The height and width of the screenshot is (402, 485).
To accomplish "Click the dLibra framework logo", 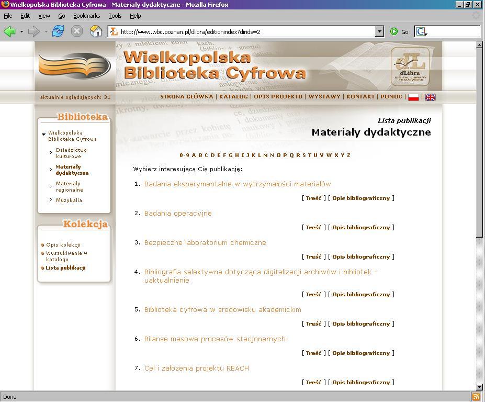I will click(410, 66).
